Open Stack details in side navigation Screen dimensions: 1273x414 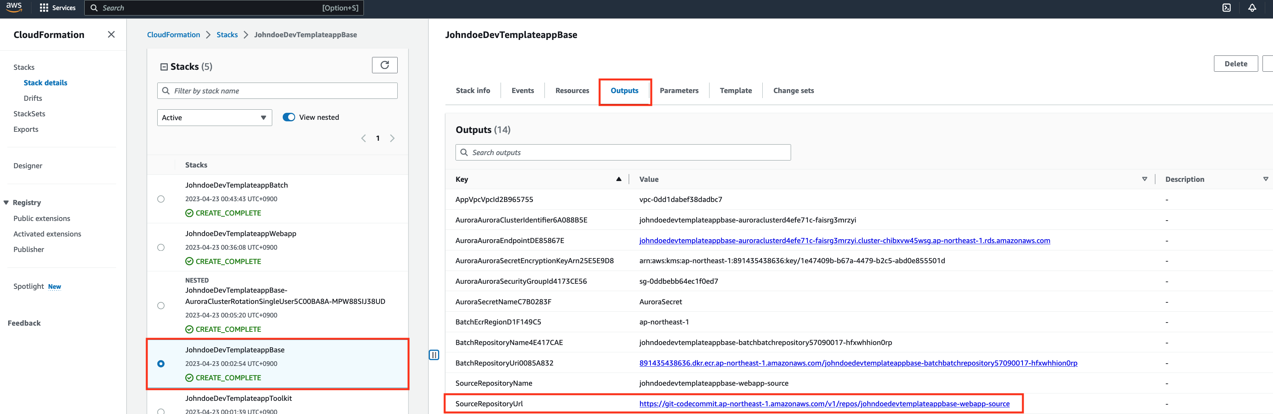click(45, 83)
